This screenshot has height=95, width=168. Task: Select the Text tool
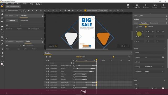click(x=2, y=34)
